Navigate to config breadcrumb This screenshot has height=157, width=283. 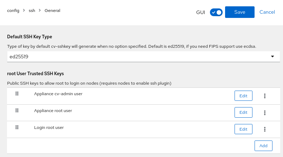[x=13, y=11]
